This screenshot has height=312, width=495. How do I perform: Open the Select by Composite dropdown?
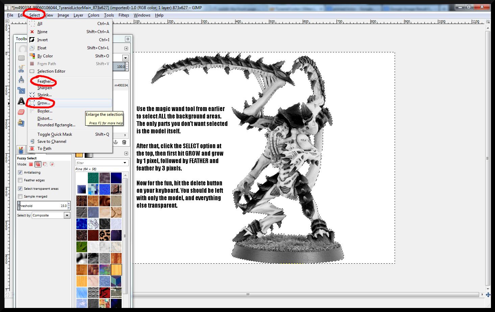coord(51,215)
